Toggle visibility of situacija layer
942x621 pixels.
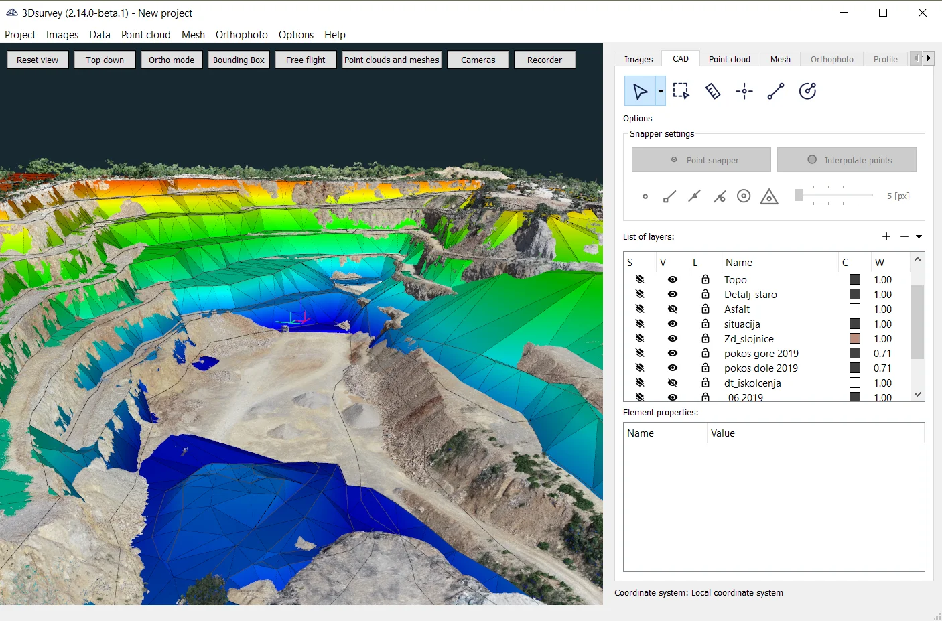[x=673, y=324]
